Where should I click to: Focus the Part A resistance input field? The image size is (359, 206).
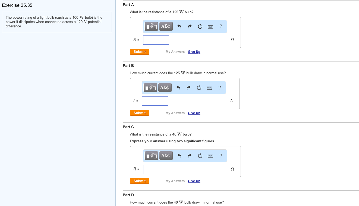156,40
